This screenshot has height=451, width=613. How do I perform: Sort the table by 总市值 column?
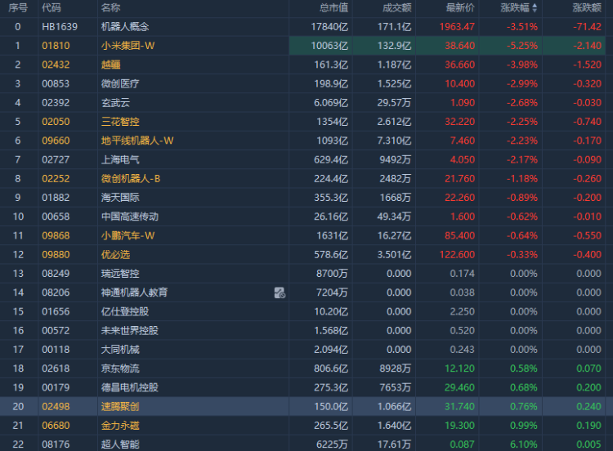point(333,8)
